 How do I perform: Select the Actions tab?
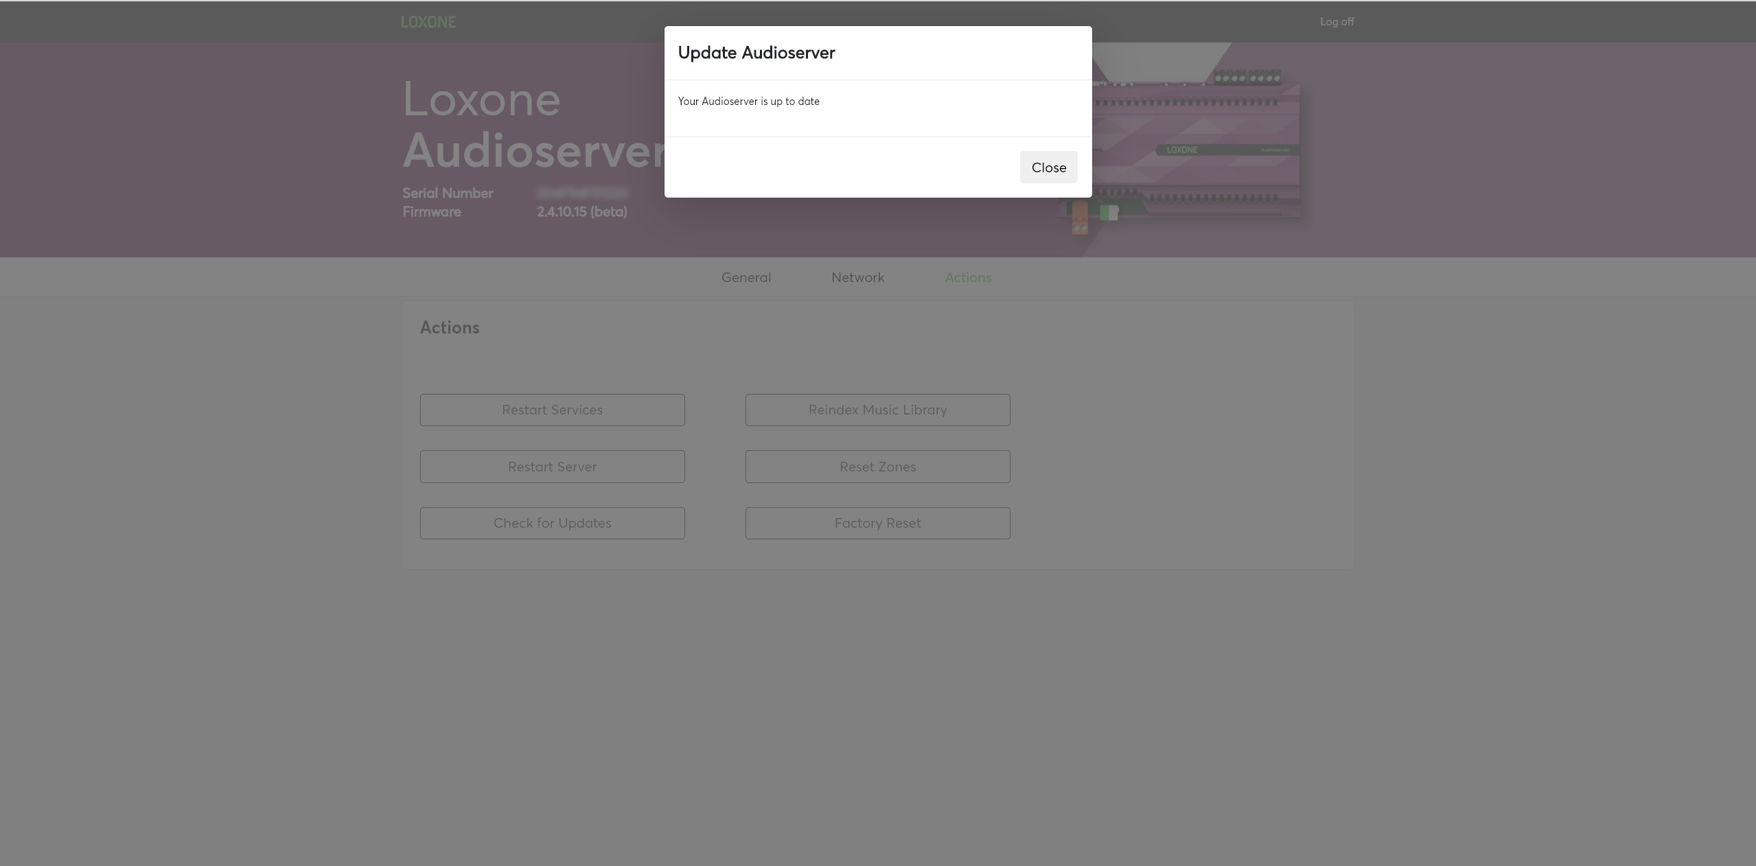click(967, 277)
